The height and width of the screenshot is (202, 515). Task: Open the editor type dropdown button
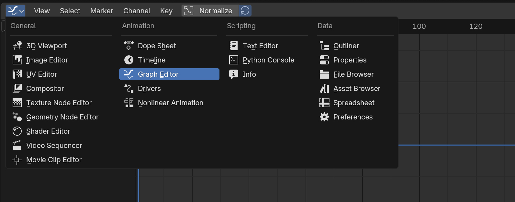tap(16, 11)
